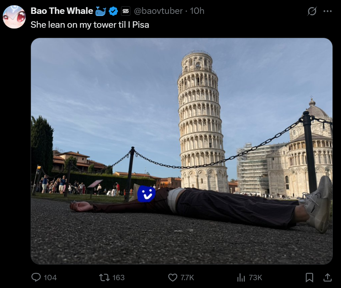Click the blue verified checkmark badge
This screenshot has height=288, width=341.
tap(113, 11)
